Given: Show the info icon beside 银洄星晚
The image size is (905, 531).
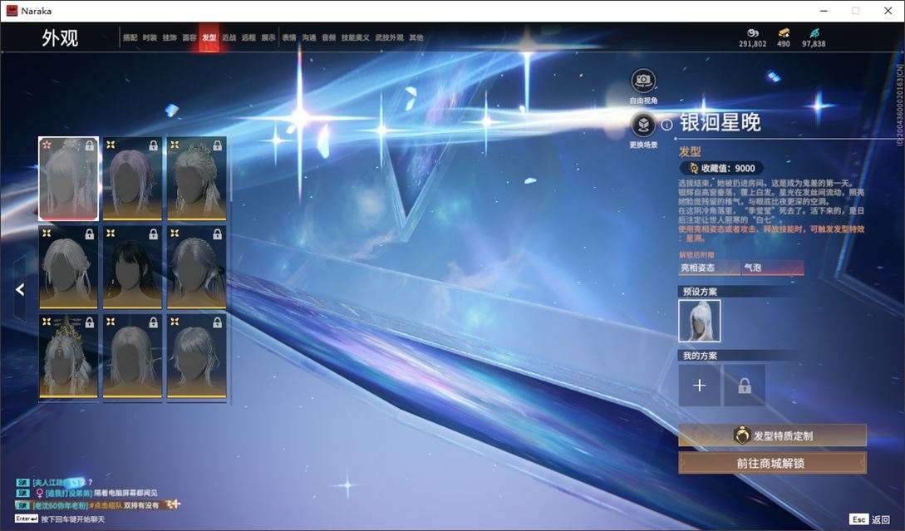Looking at the screenshot, I should point(666,124).
